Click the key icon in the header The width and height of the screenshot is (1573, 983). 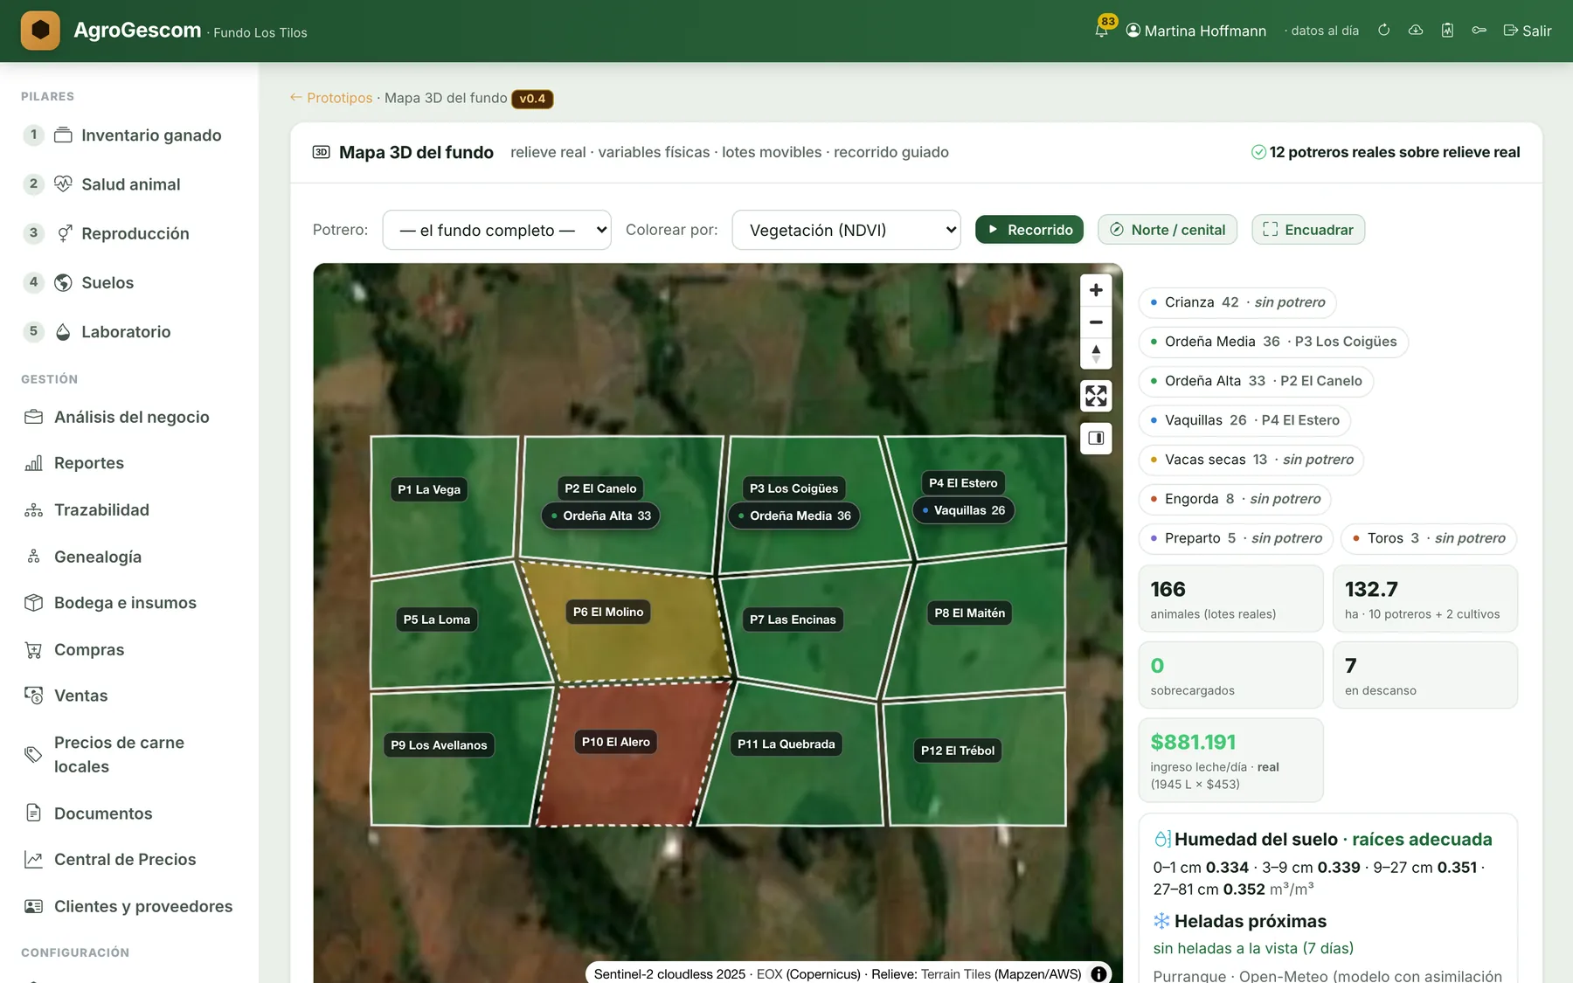tap(1479, 31)
